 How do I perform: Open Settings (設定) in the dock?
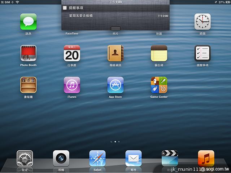click(25, 159)
